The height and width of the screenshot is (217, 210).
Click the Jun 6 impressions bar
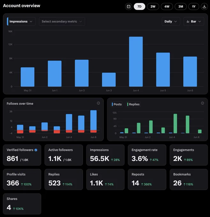click(190, 71)
